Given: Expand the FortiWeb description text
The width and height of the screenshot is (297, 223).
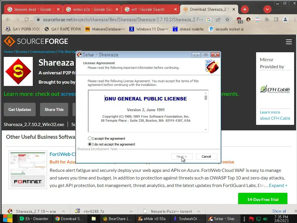Looking at the screenshot, I should click(278, 185).
